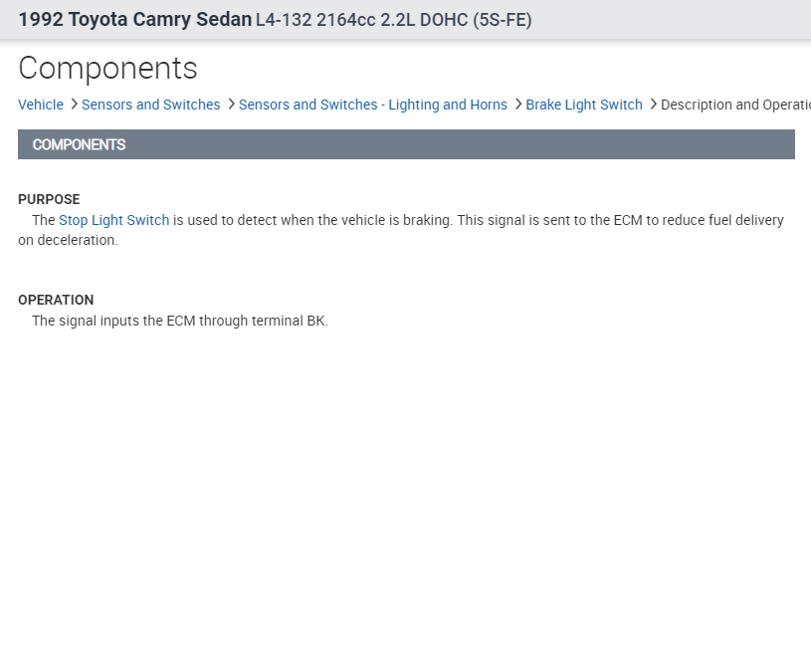Click the 1992 Toyota Camry Sedan title
The image size is (811, 668).
(x=134, y=19)
